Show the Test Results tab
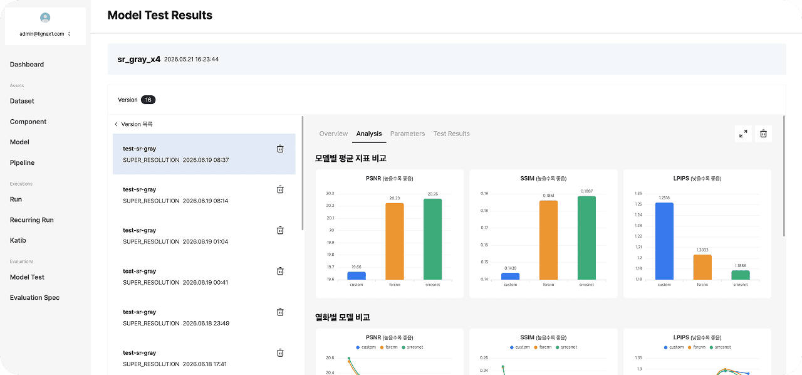Image resolution: width=802 pixels, height=375 pixels. (x=451, y=134)
